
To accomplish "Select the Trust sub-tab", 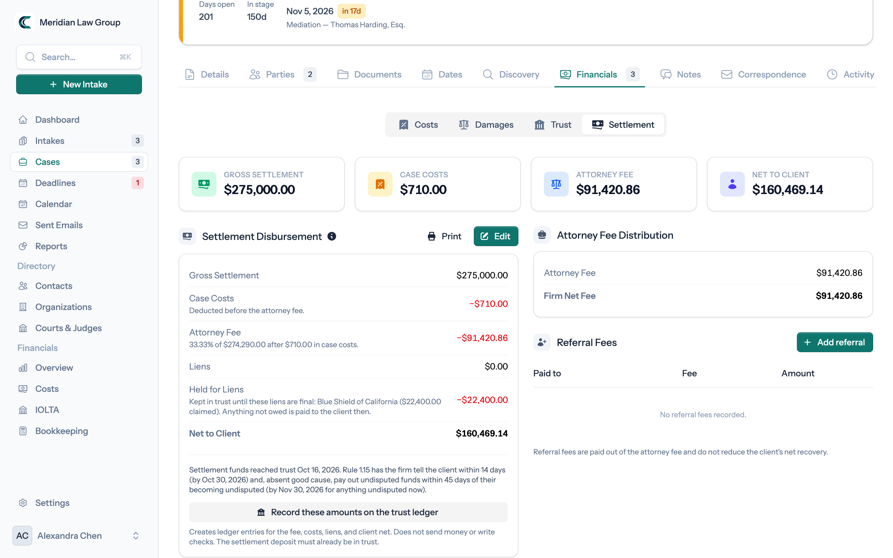I will [x=553, y=125].
